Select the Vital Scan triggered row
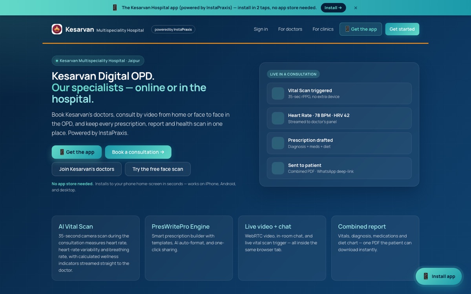This screenshot has width=471, height=294. (339, 93)
